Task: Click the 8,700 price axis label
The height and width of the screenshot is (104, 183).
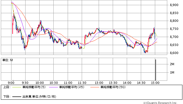Action: click(x=174, y=37)
